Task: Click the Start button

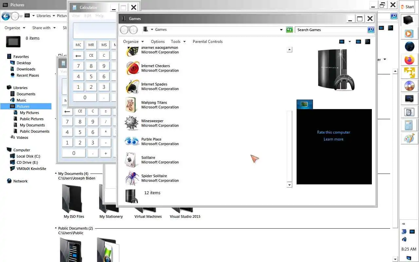Action: [x=408, y=7]
